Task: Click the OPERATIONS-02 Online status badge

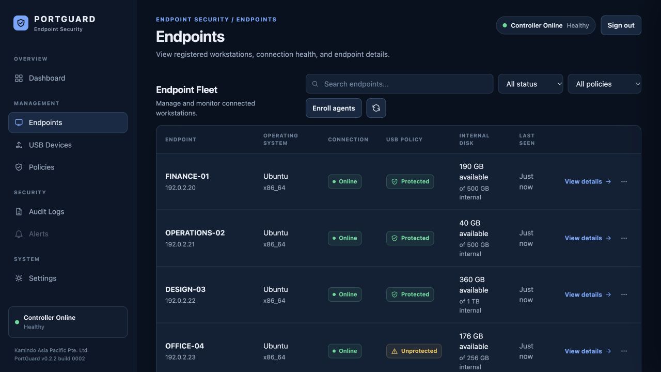Action: tap(344, 238)
